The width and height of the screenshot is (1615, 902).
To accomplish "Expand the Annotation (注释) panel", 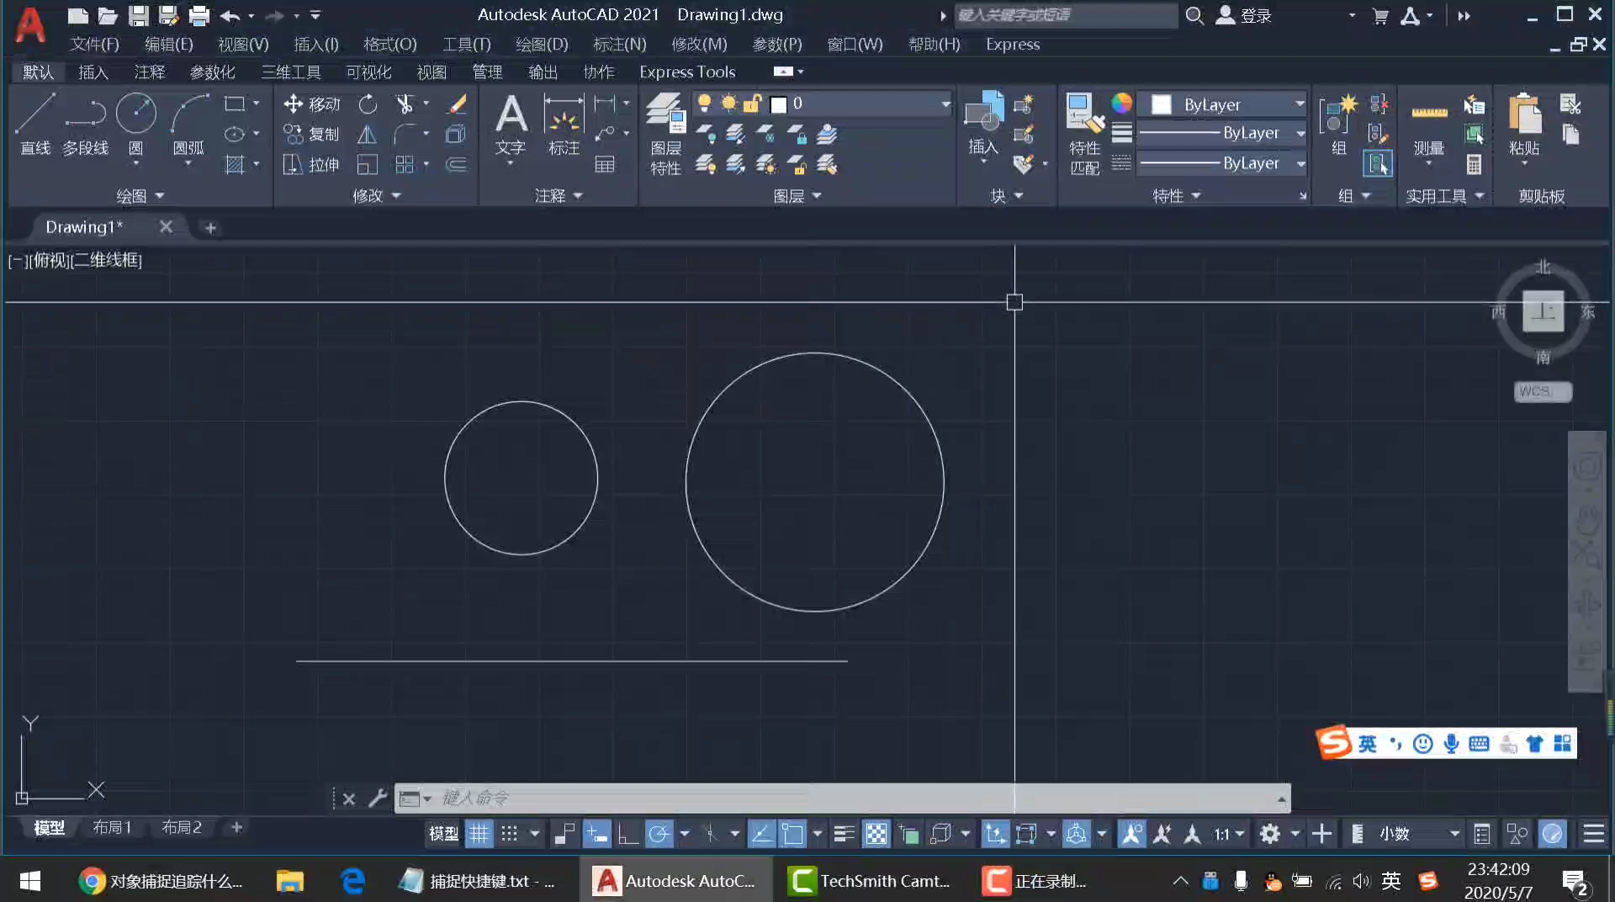I will [x=559, y=196].
